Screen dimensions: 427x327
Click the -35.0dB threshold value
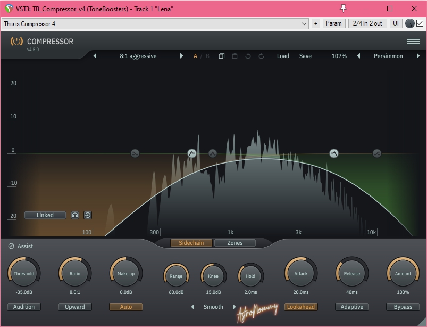click(x=24, y=292)
